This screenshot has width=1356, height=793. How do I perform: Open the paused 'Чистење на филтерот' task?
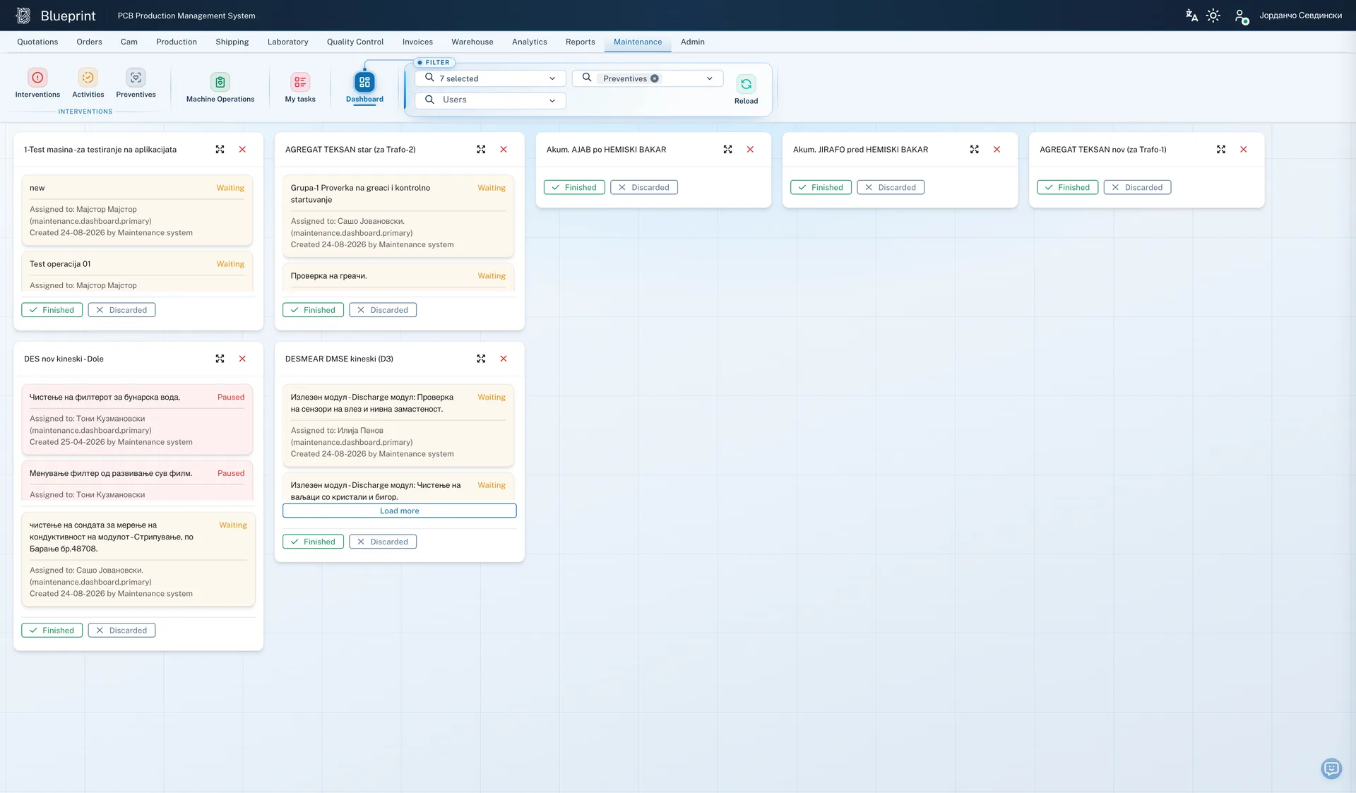pos(137,419)
